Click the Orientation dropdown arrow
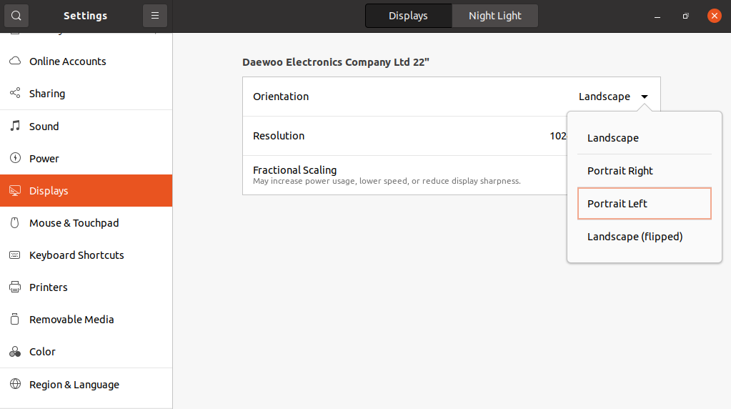Viewport: 731px width, 409px height. 645,97
